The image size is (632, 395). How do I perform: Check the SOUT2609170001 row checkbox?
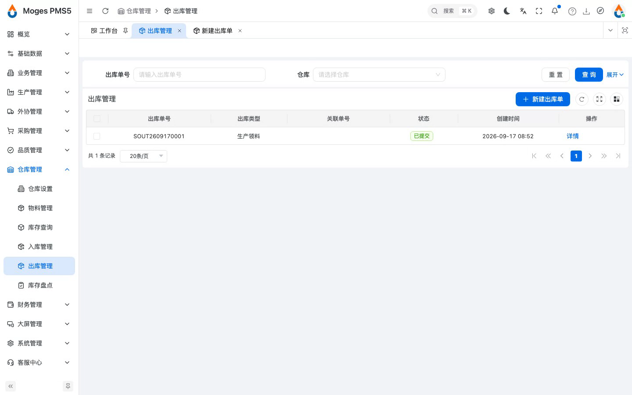(97, 136)
